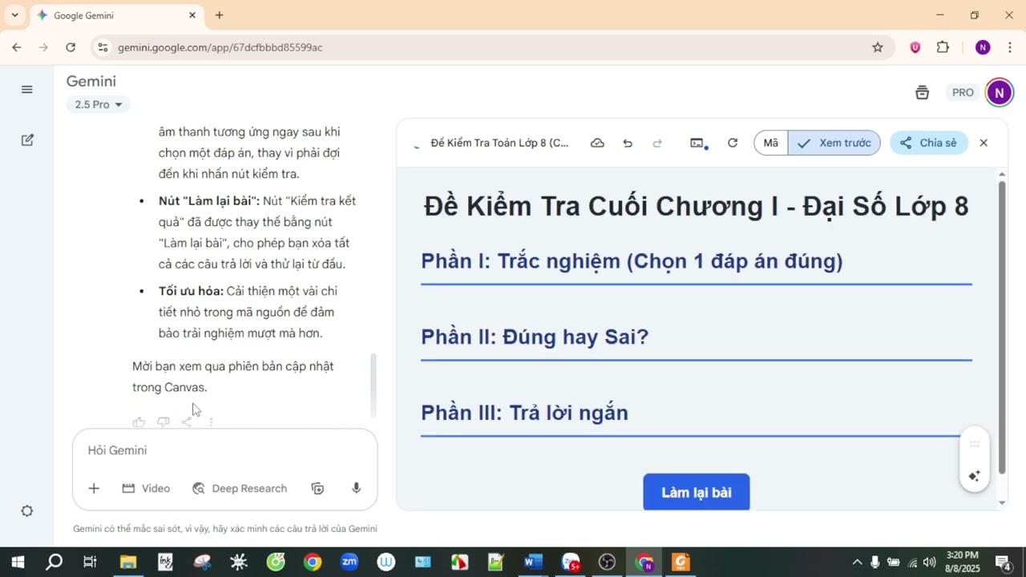This screenshot has height=577, width=1026.
Task: Open a new browser tab
Action: click(219, 15)
